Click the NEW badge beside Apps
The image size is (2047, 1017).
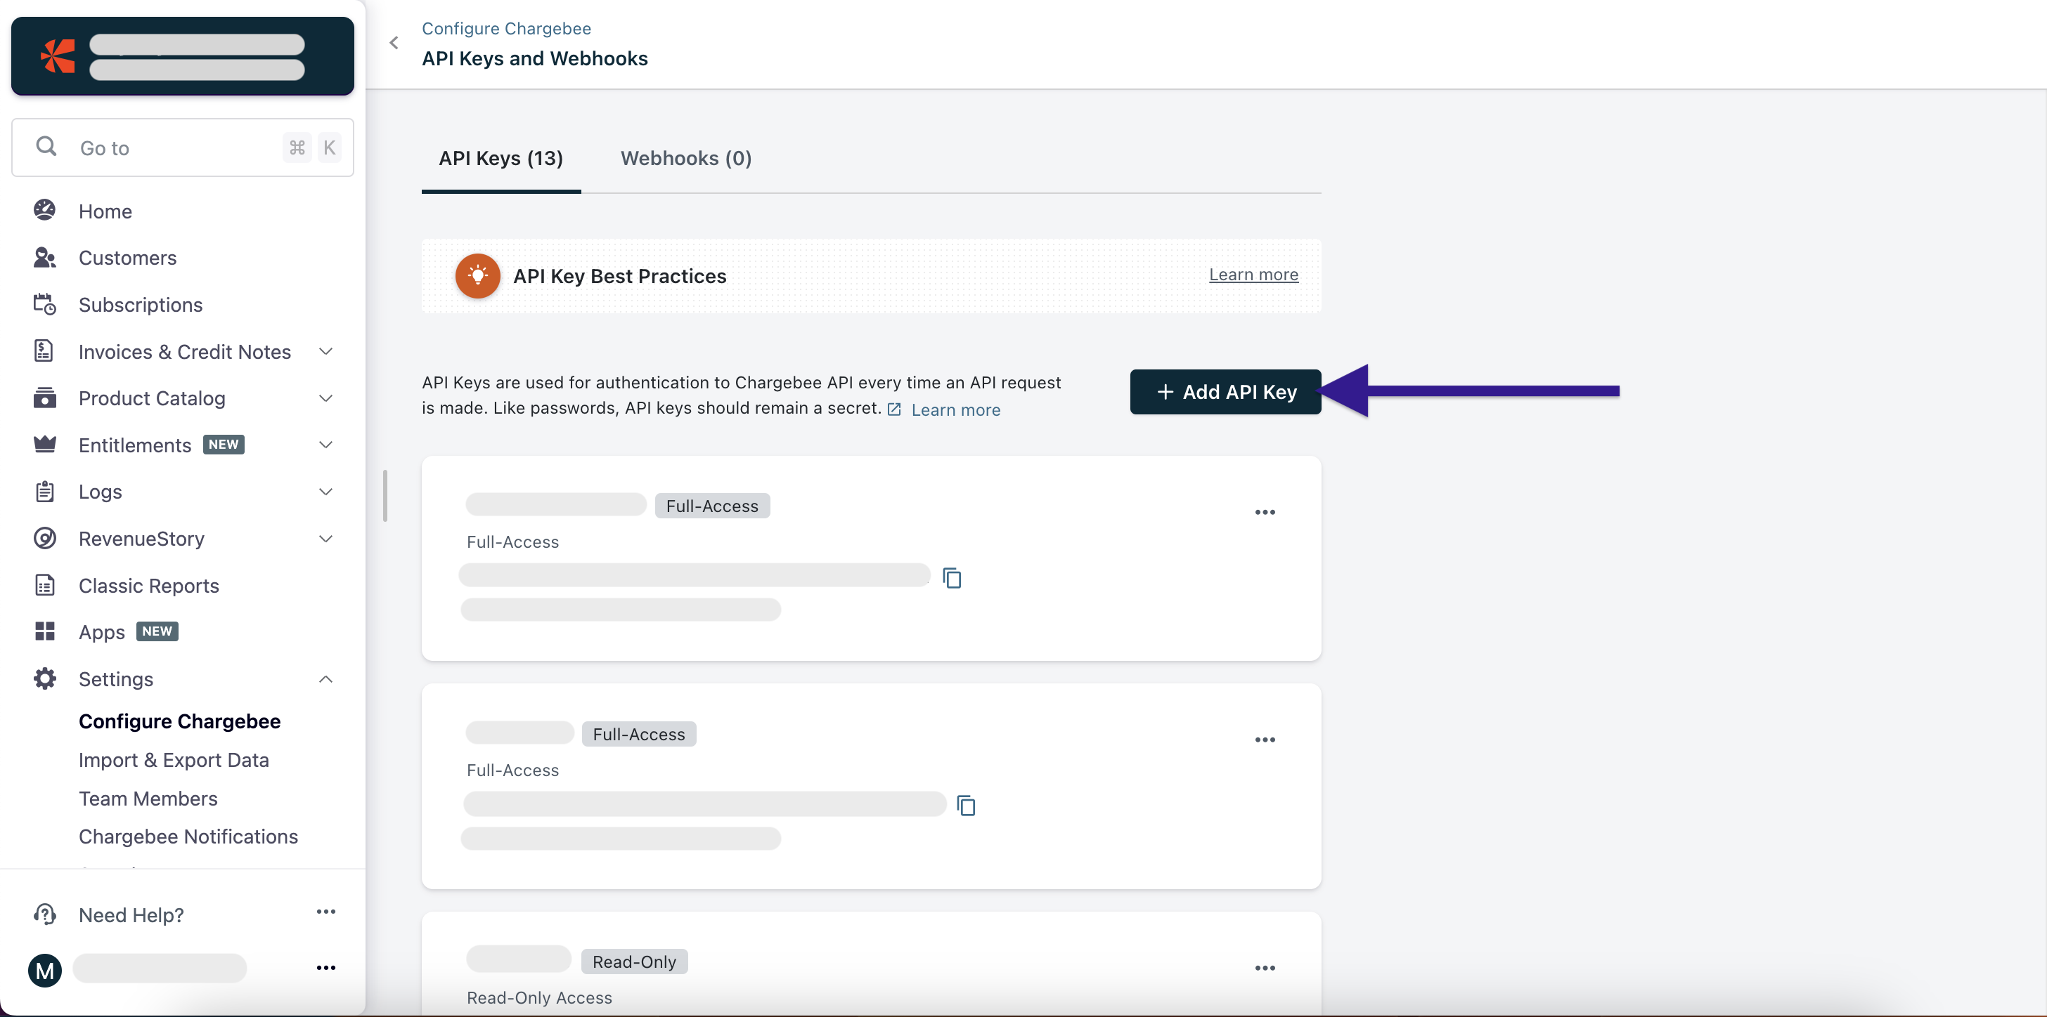(x=157, y=631)
